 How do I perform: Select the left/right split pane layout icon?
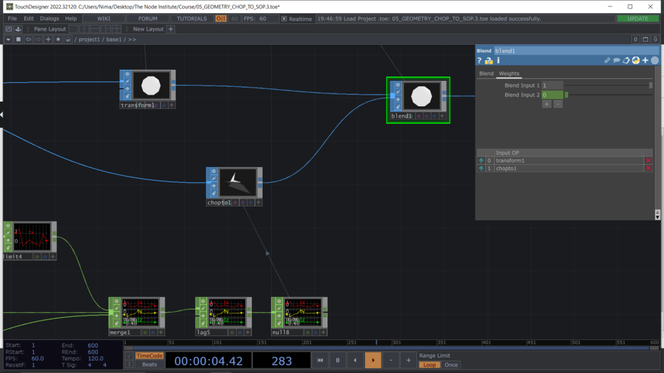tap(84, 28)
